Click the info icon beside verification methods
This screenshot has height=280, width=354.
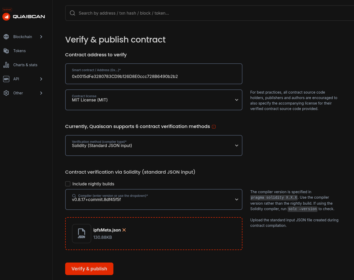coord(214,127)
